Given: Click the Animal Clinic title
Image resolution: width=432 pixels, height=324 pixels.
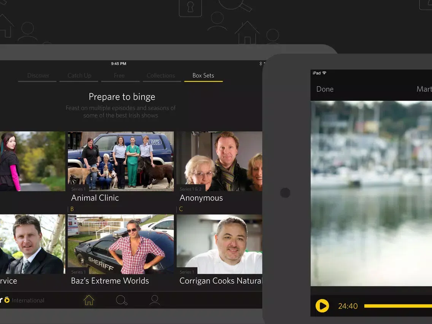Looking at the screenshot, I should (95, 198).
